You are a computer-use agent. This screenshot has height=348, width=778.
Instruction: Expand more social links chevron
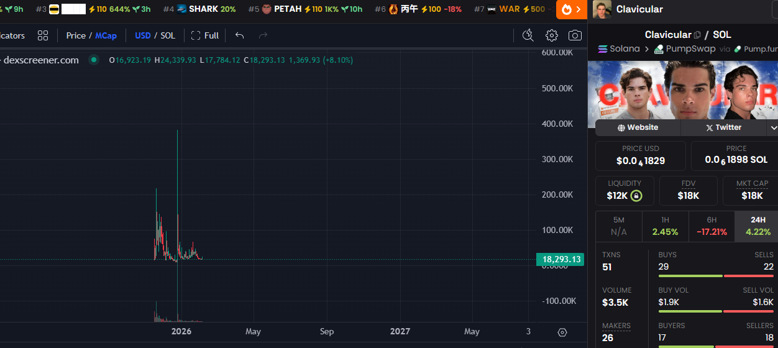pos(773,127)
